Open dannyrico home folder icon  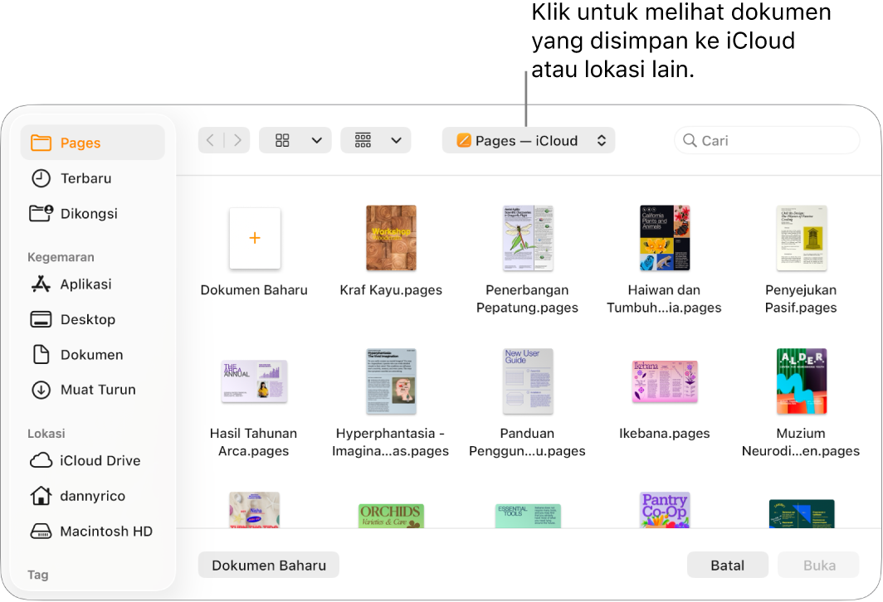coord(41,496)
